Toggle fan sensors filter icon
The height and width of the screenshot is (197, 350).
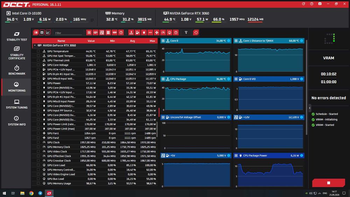point(157,33)
